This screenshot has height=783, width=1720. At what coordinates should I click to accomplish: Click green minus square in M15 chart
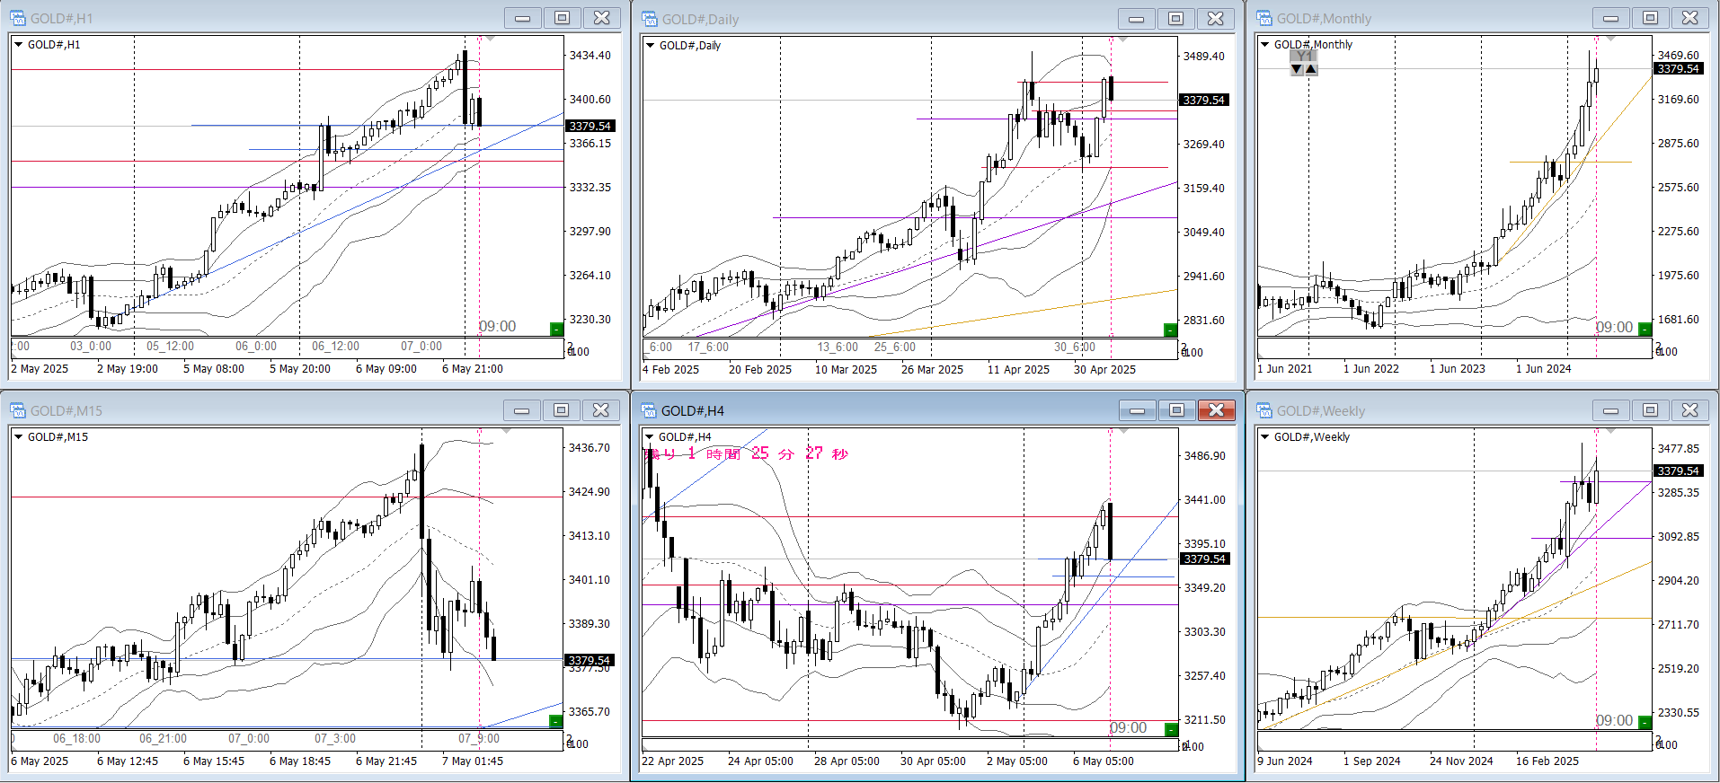point(555,721)
